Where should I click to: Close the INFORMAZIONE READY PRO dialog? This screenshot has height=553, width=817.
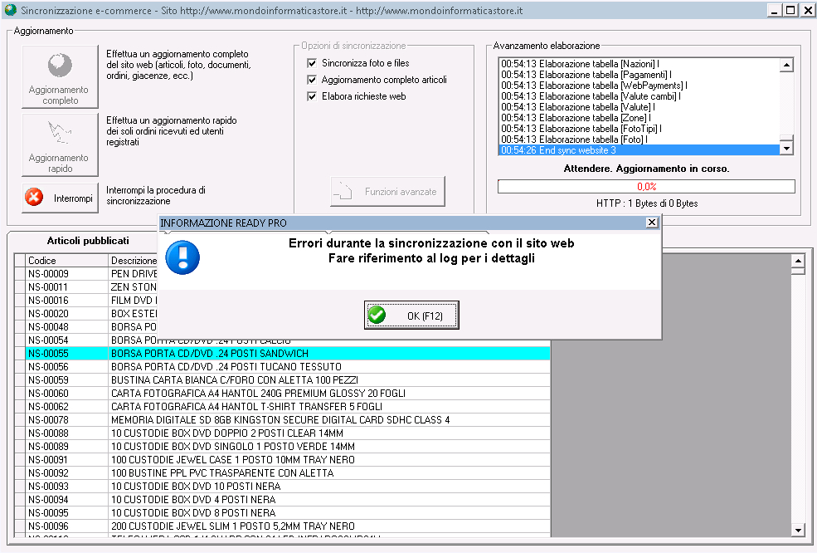coord(652,223)
